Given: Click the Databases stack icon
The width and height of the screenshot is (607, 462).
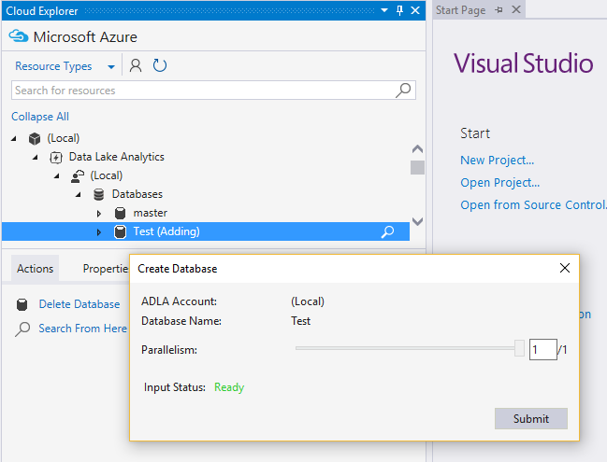Looking at the screenshot, I should [x=99, y=194].
